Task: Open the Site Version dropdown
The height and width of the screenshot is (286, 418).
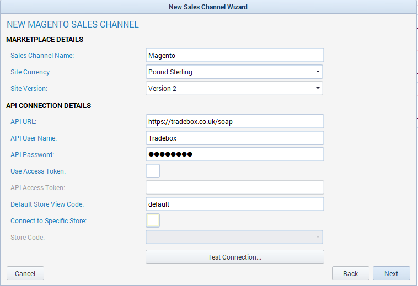Action: pyautogui.click(x=234, y=88)
